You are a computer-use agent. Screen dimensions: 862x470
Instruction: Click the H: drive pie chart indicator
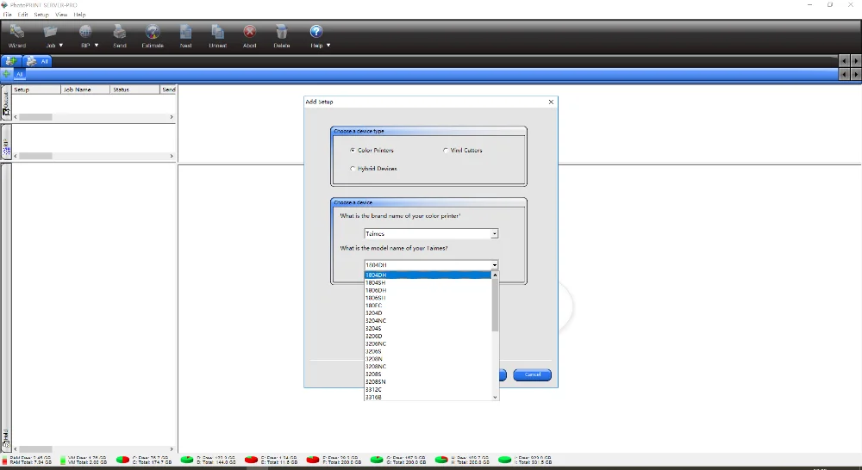440,460
